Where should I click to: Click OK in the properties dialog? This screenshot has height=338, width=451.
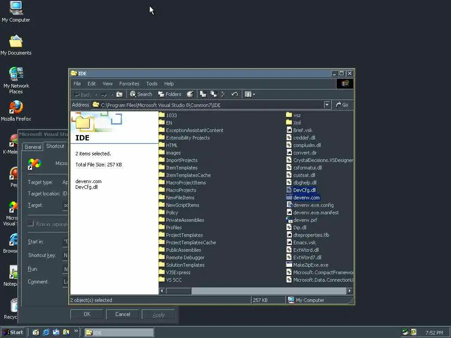87,314
